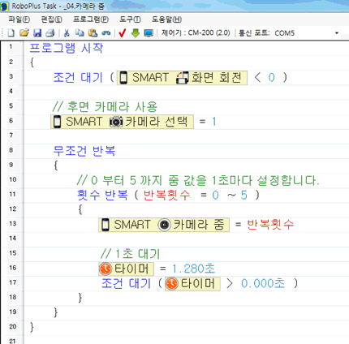
Task: Click the phone icon in 카메라 줌 block
Action: 106,225
